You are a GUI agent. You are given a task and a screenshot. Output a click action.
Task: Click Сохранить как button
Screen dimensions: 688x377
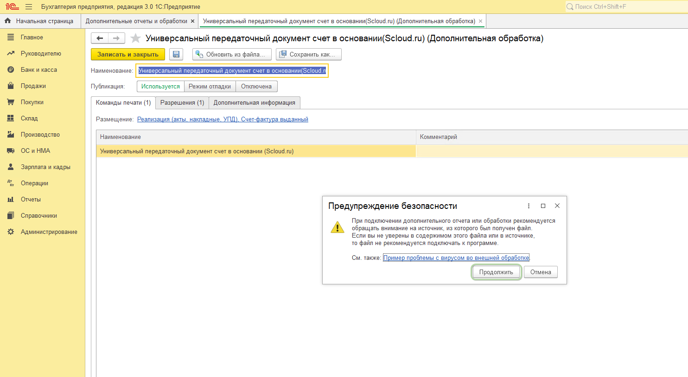(309, 54)
